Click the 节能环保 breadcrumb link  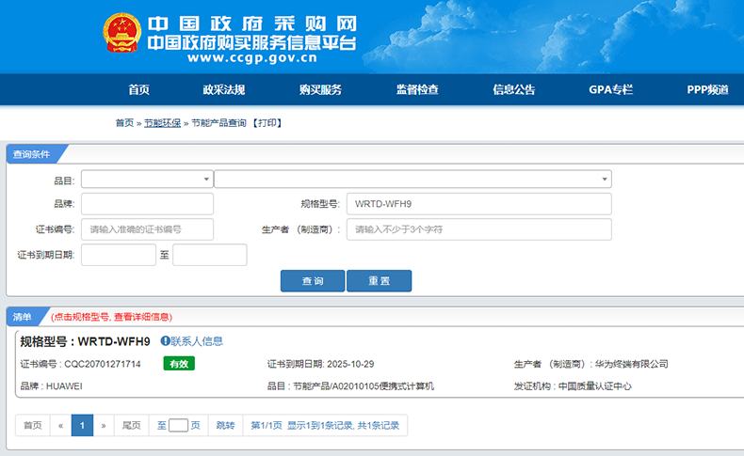(162, 123)
